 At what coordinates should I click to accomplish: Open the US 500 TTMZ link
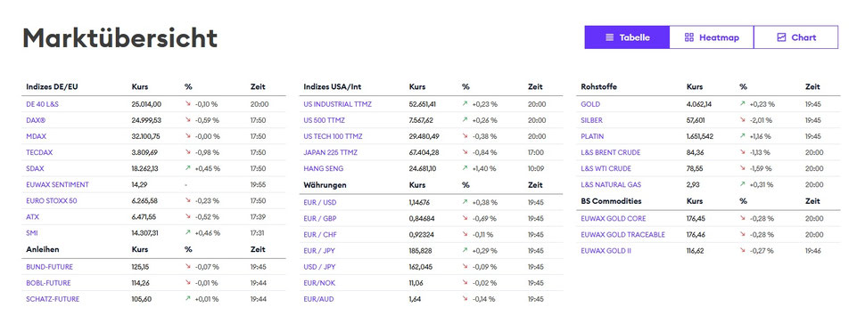325,120
